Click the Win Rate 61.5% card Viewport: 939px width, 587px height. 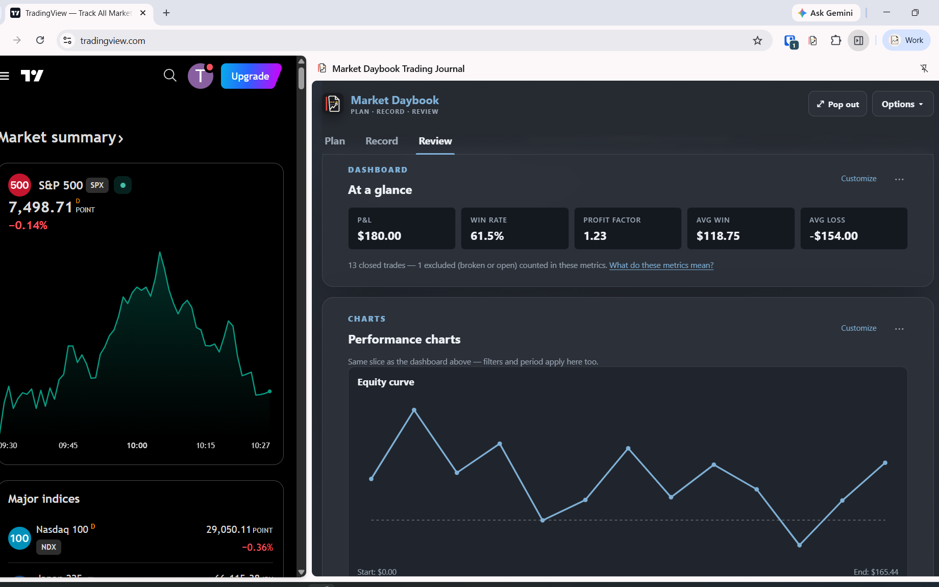514,228
